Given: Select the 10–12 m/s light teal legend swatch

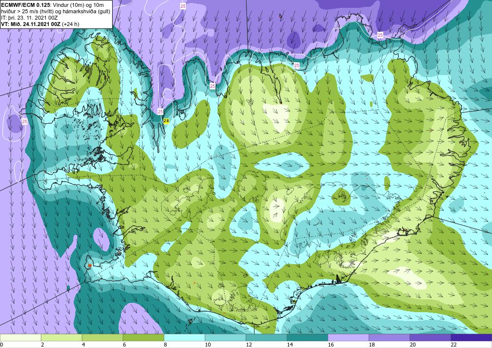Looking at the screenshot, I should tap(225, 338).
